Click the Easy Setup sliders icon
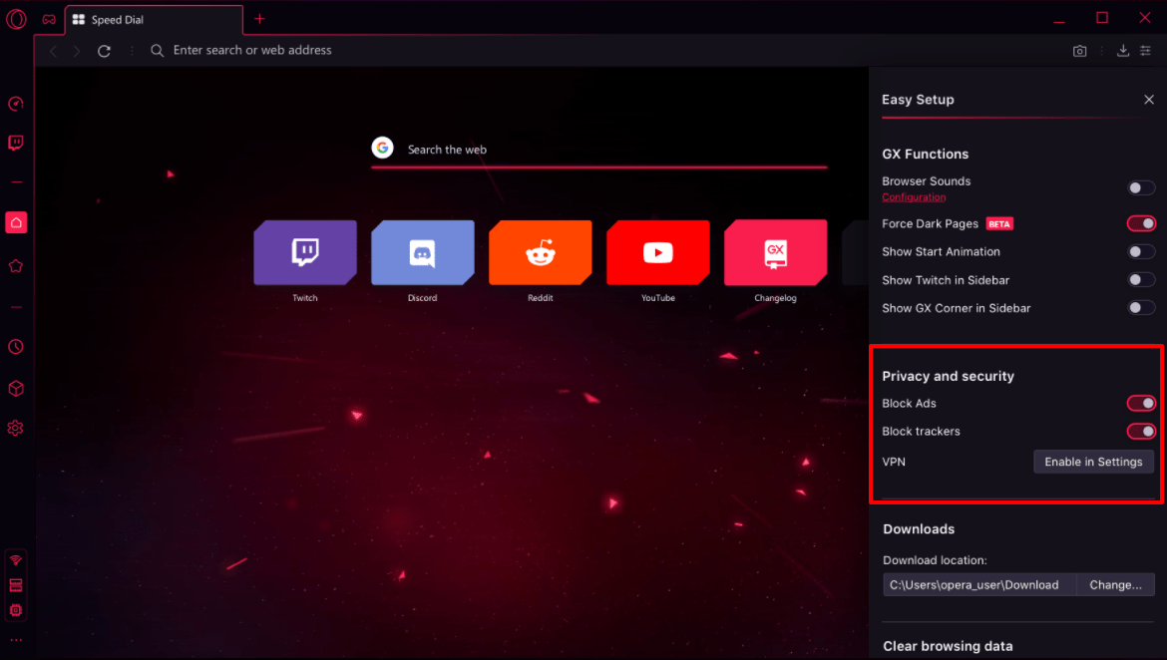Viewport: 1167px width, 660px height. click(1145, 51)
